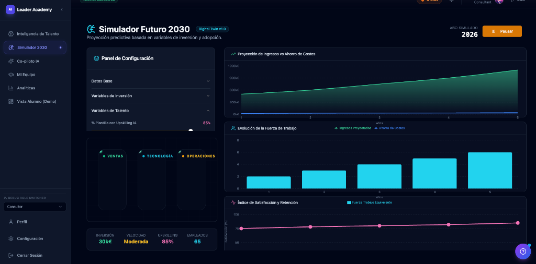Open Mi Equipo section
536x264 pixels.
[35, 75]
